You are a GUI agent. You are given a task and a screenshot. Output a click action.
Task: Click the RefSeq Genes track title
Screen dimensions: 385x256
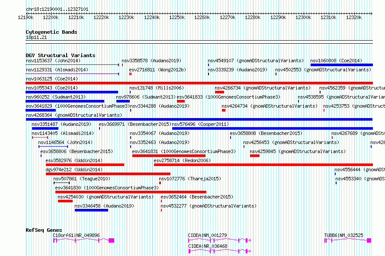[44, 230]
